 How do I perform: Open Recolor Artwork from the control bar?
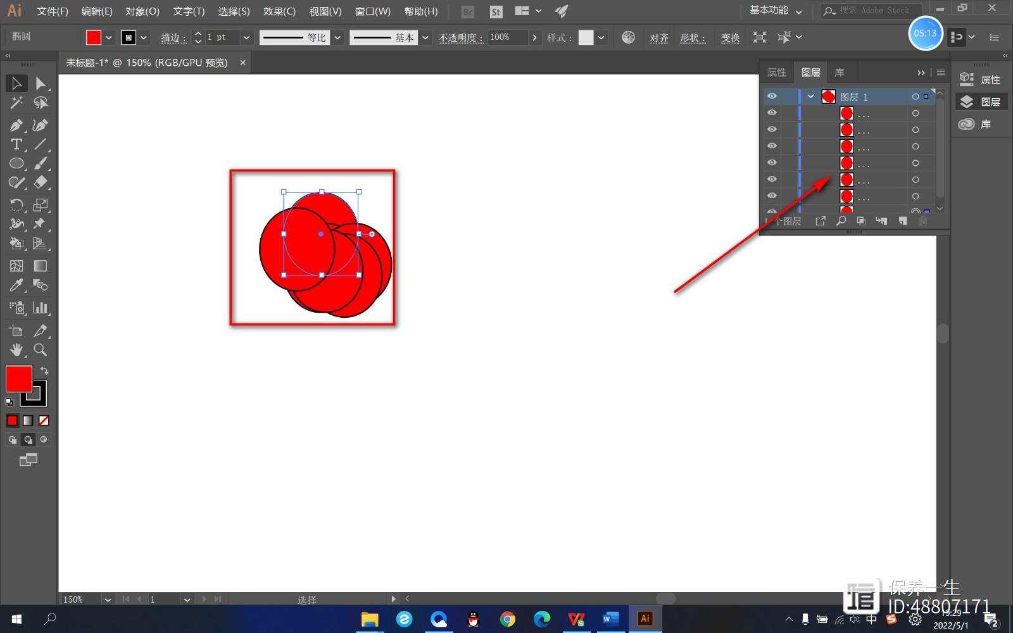coord(628,37)
